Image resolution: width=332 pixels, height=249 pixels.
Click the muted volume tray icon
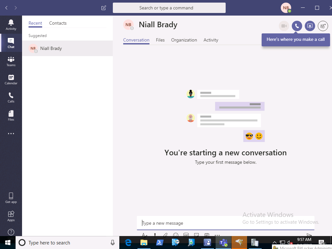coord(290,243)
